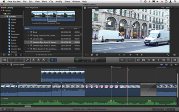The width and height of the screenshot is (179, 112).
Task: Go to next edit in viewer
Action: click(142, 55)
